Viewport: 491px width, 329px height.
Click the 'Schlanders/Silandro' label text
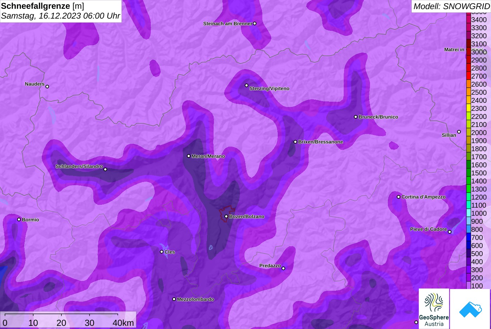click(79, 166)
